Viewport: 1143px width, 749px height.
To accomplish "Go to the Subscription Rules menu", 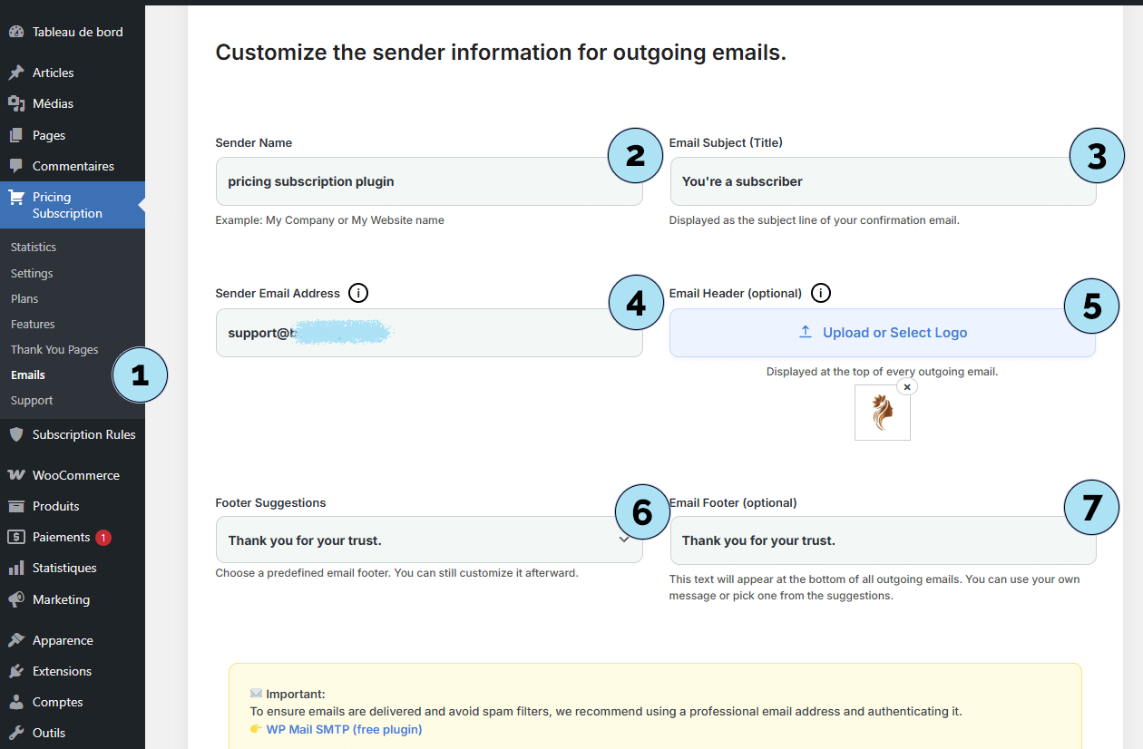I will (83, 434).
